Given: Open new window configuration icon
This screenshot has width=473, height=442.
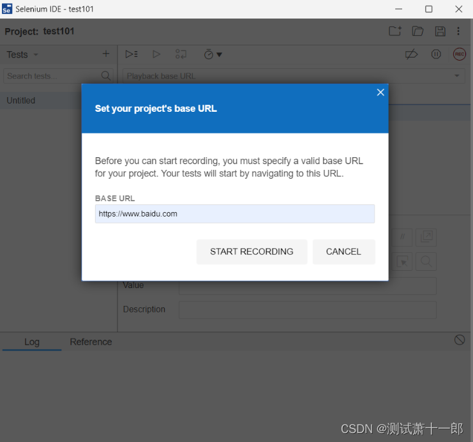Looking at the screenshot, I should pos(426,238).
